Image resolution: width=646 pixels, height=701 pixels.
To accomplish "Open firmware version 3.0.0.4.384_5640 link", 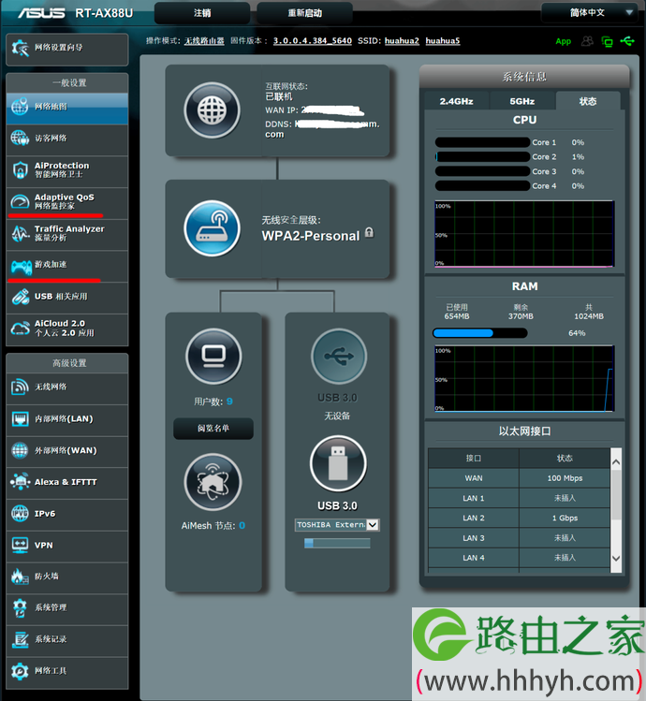I will pos(313,41).
